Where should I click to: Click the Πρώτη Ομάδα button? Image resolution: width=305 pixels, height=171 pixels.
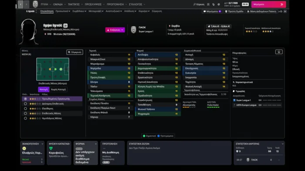tap(234, 11)
